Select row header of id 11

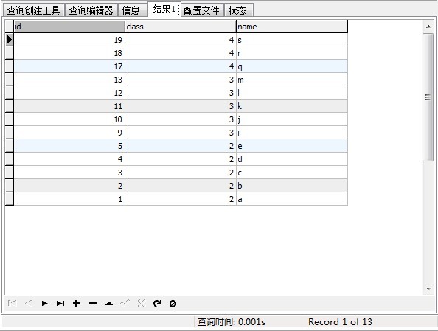click(x=10, y=106)
